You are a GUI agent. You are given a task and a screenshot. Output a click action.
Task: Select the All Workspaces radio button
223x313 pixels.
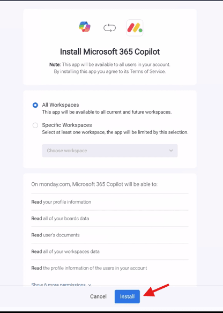coord(35,105)
